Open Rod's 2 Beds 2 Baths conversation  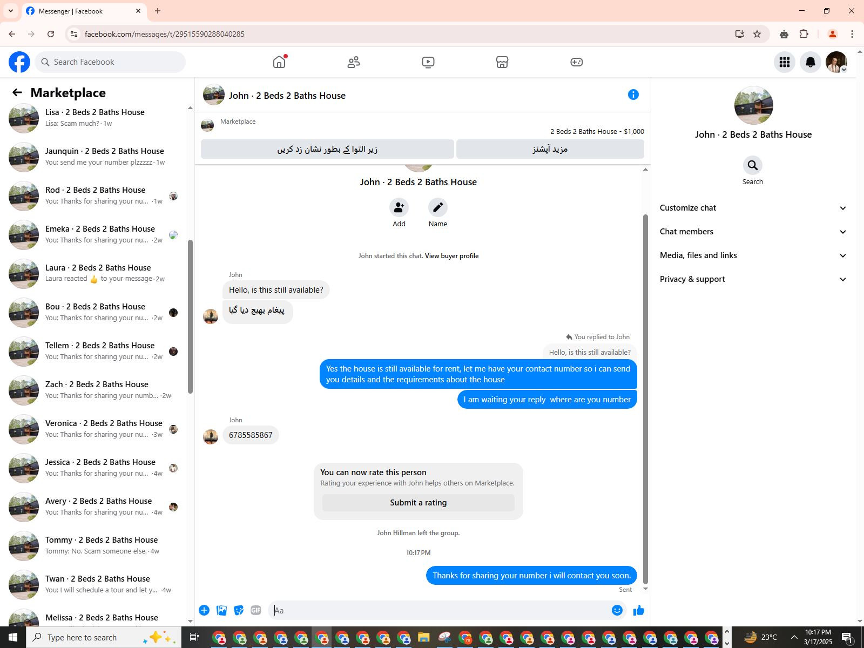tap(95, 195)
